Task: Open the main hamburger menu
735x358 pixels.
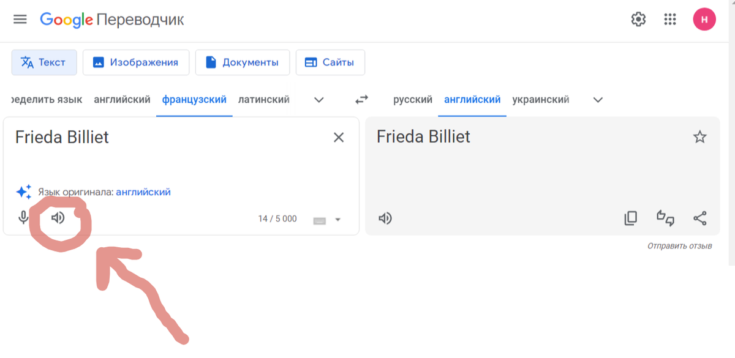Action: (20, 20)
